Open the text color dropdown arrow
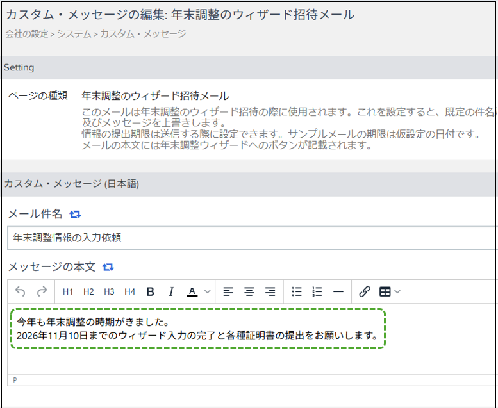498x408 pixels. click(208, 291)
